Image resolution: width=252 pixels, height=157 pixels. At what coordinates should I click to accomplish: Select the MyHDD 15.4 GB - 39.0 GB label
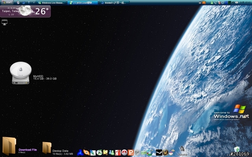pos(44,78)
